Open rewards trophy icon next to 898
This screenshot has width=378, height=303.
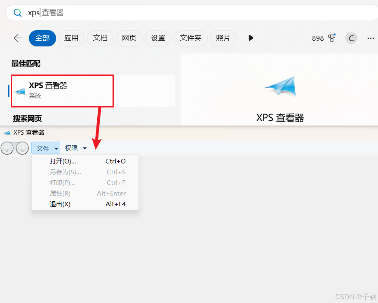click(332, 38)
